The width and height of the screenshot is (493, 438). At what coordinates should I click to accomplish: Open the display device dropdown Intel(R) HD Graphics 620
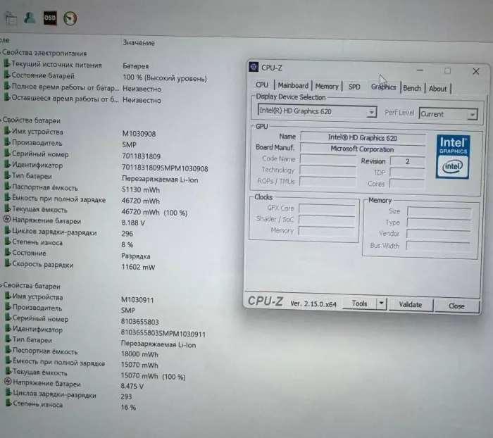point(317,111)
